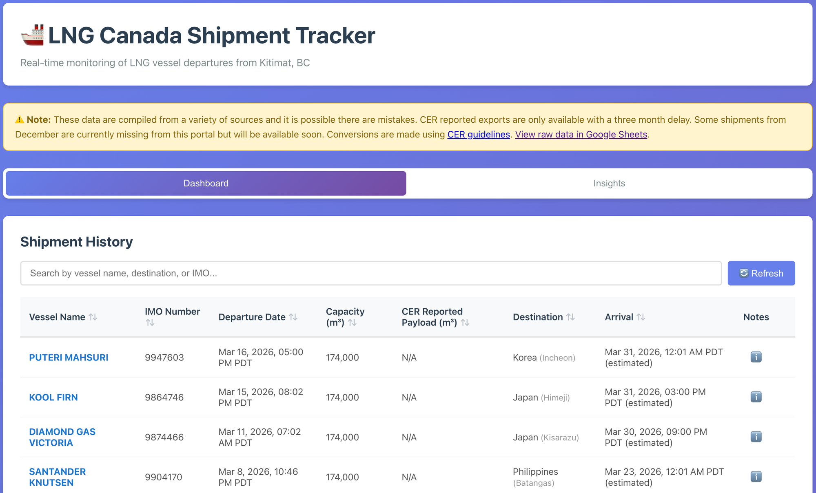816x493 pixels.
Task: Sort by Destination column arrows
Action: 571,317
